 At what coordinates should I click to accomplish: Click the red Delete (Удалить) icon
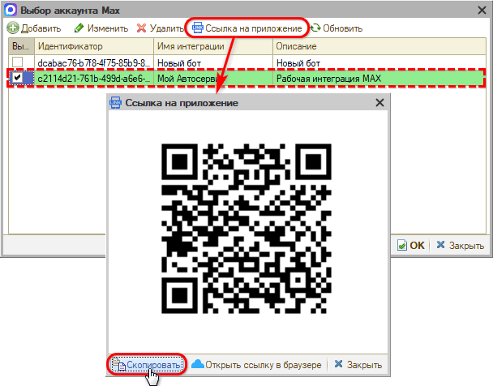click(143, 28)
